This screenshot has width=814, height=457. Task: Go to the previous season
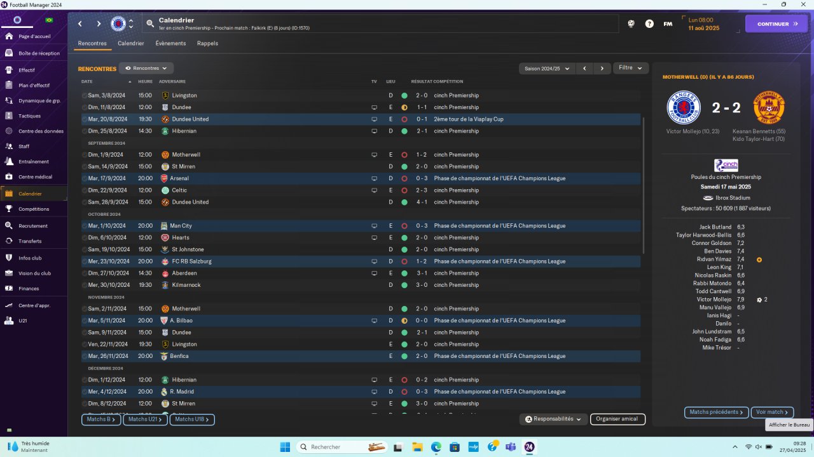tap(584, 68)
